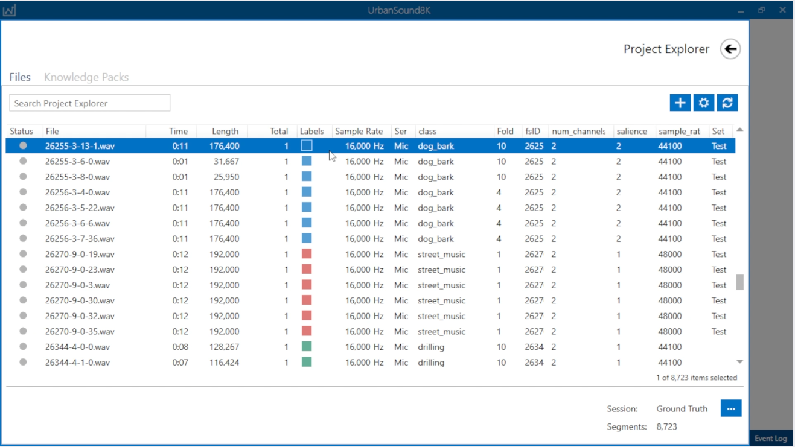Switch to the Files tab

(20, 77)
